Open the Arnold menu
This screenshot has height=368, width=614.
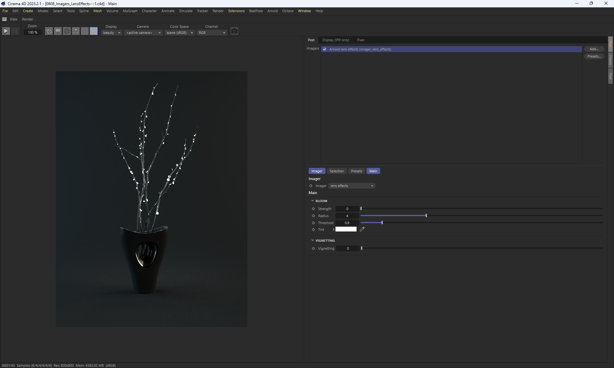tap(272, 11)
